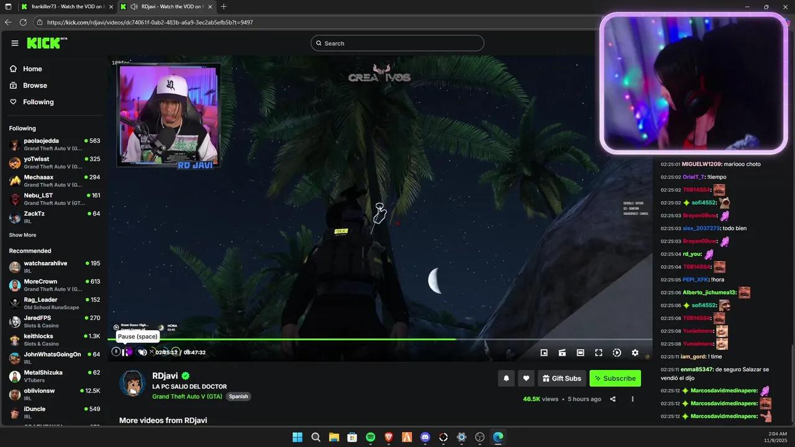The height and width of the screenshot is (447, 795).
Task: Open the Grand Theft Auto V (GTA) category link
Action: point(187,396)
